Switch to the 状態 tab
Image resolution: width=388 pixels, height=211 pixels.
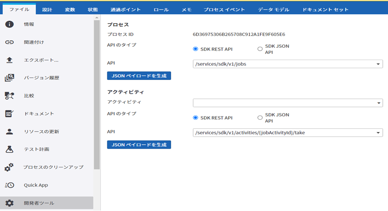93,9
